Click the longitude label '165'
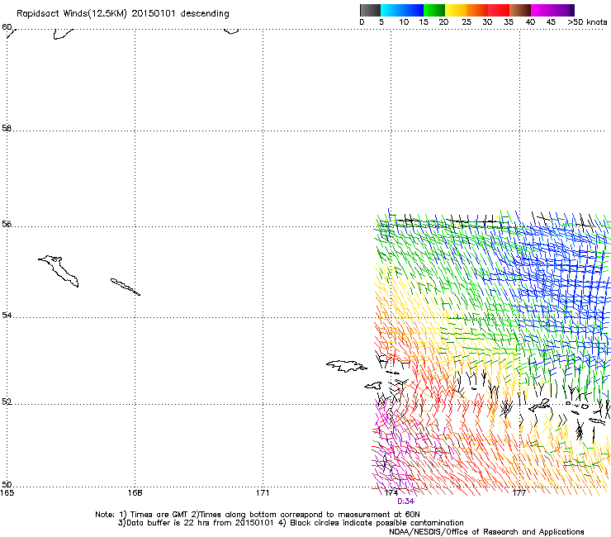The height and width of the screenshot is (537, 611). tap(7, 493)
